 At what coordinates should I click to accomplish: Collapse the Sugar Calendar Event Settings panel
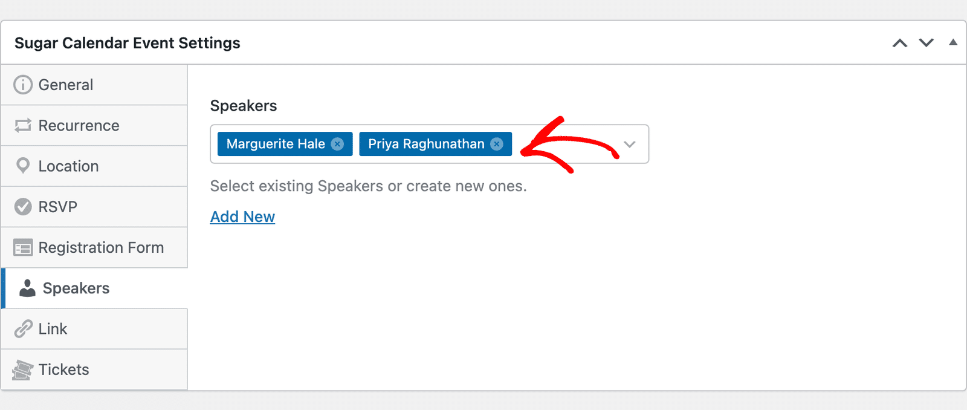(953, 42)
